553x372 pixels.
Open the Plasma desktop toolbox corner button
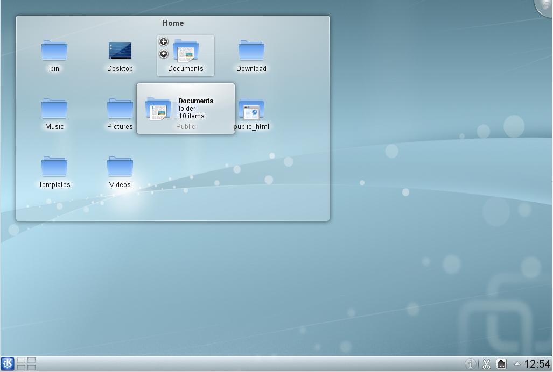[544, 6]
